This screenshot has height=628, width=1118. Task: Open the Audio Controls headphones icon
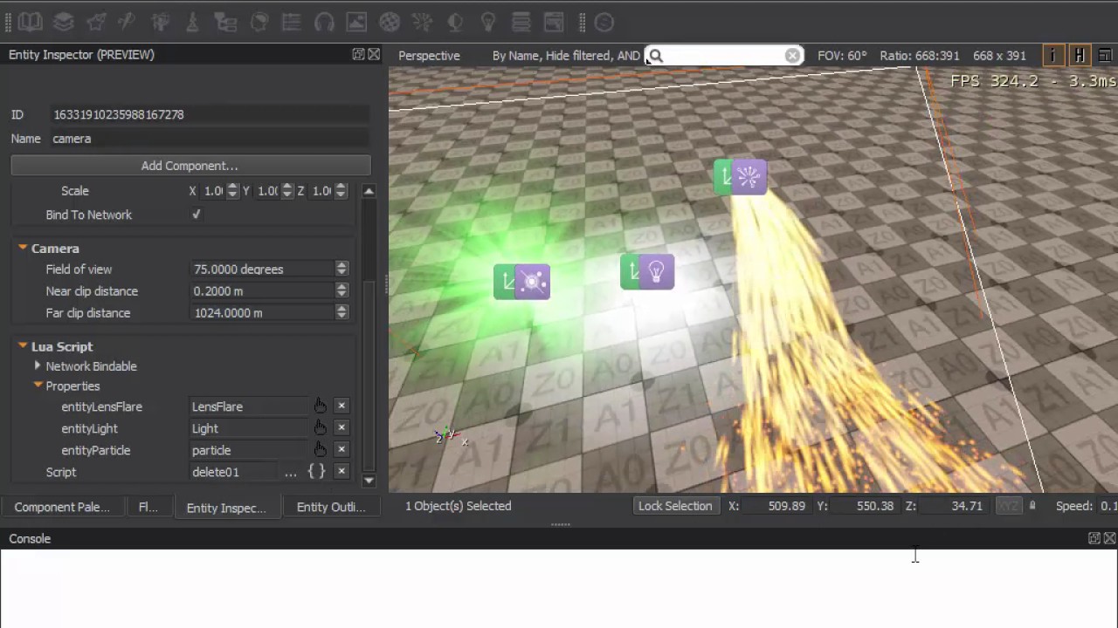tap(324, 23)
